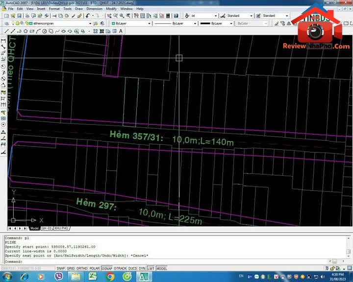Select the Polygon draw tool
Viewport: 353px width, 282px height.
25,31
